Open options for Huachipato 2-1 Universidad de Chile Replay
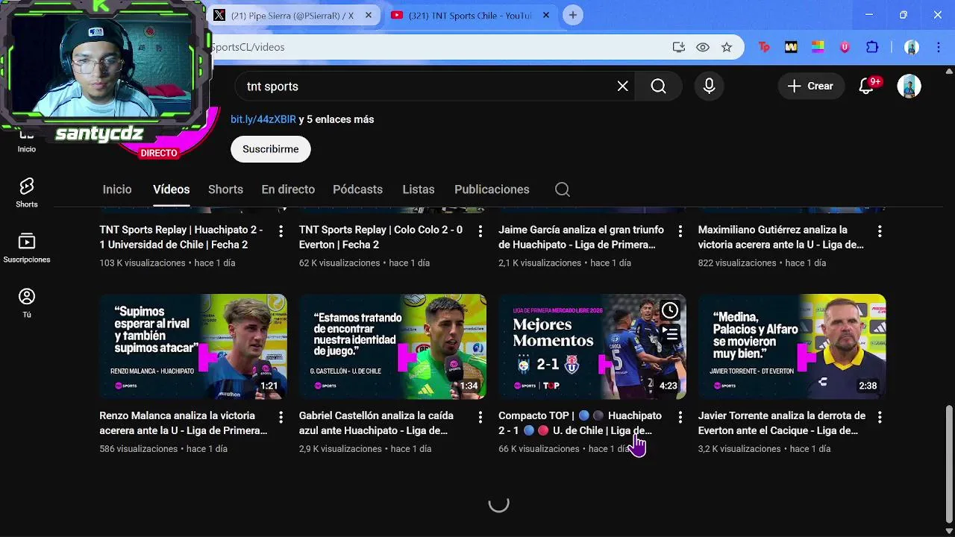 [x=281, y=232]
